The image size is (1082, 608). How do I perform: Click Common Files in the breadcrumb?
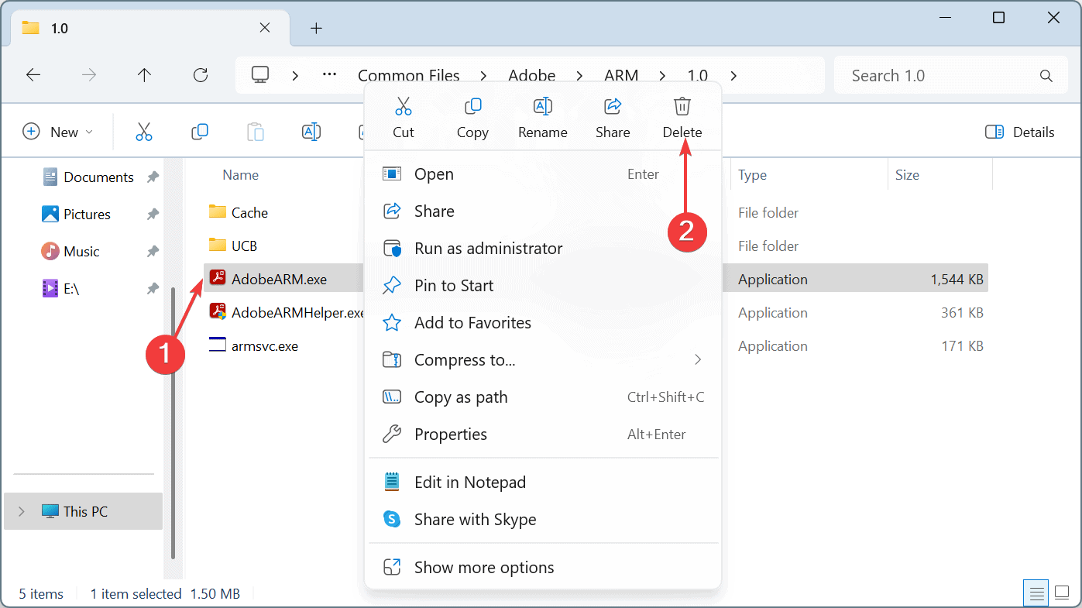(x=409, y=75)
